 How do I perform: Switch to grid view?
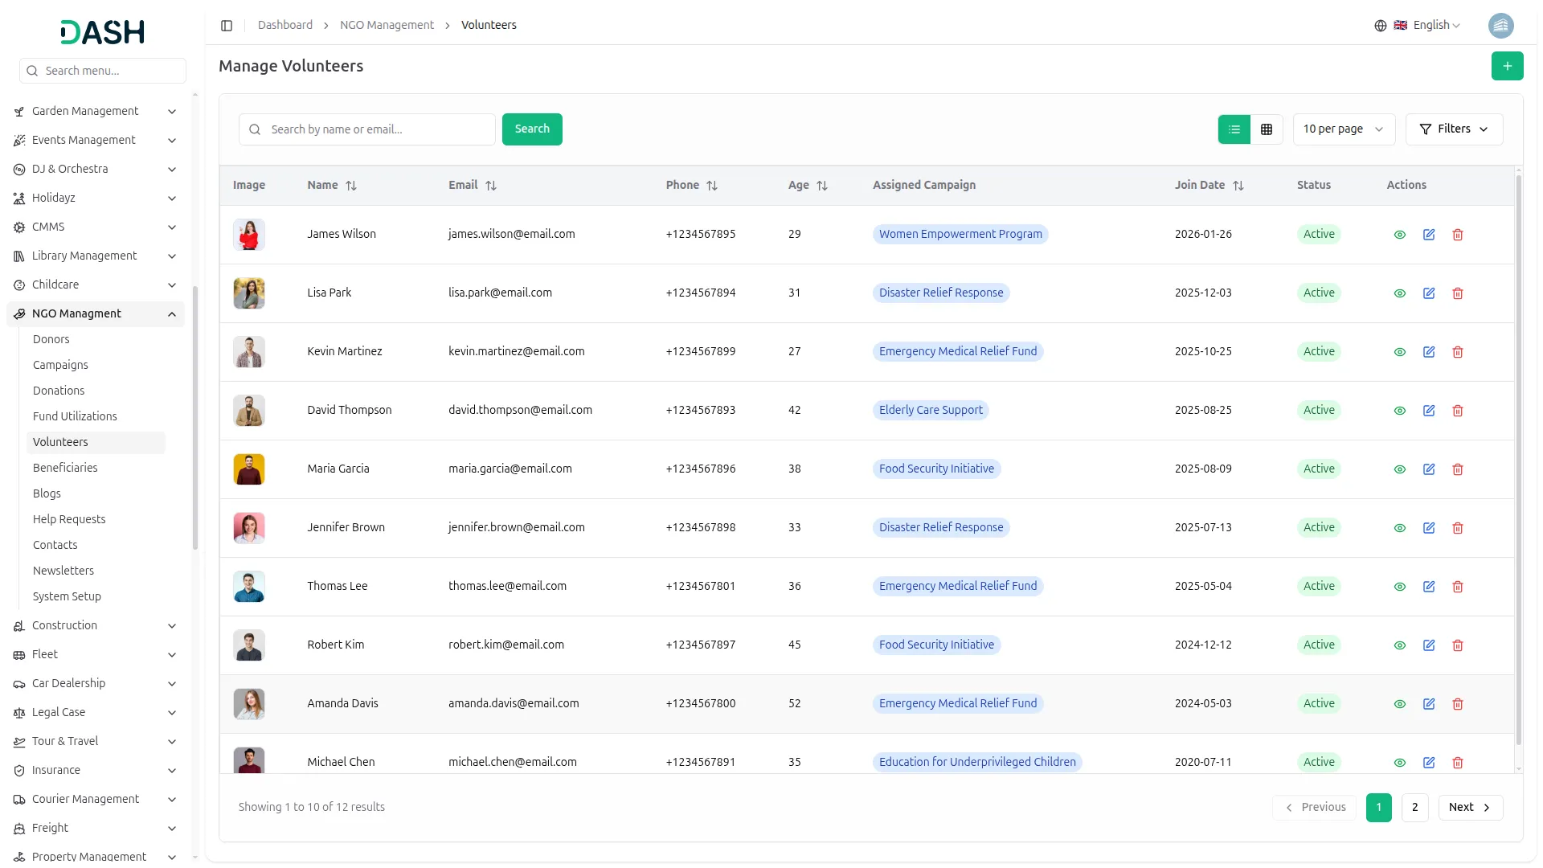coord(1266,129)
